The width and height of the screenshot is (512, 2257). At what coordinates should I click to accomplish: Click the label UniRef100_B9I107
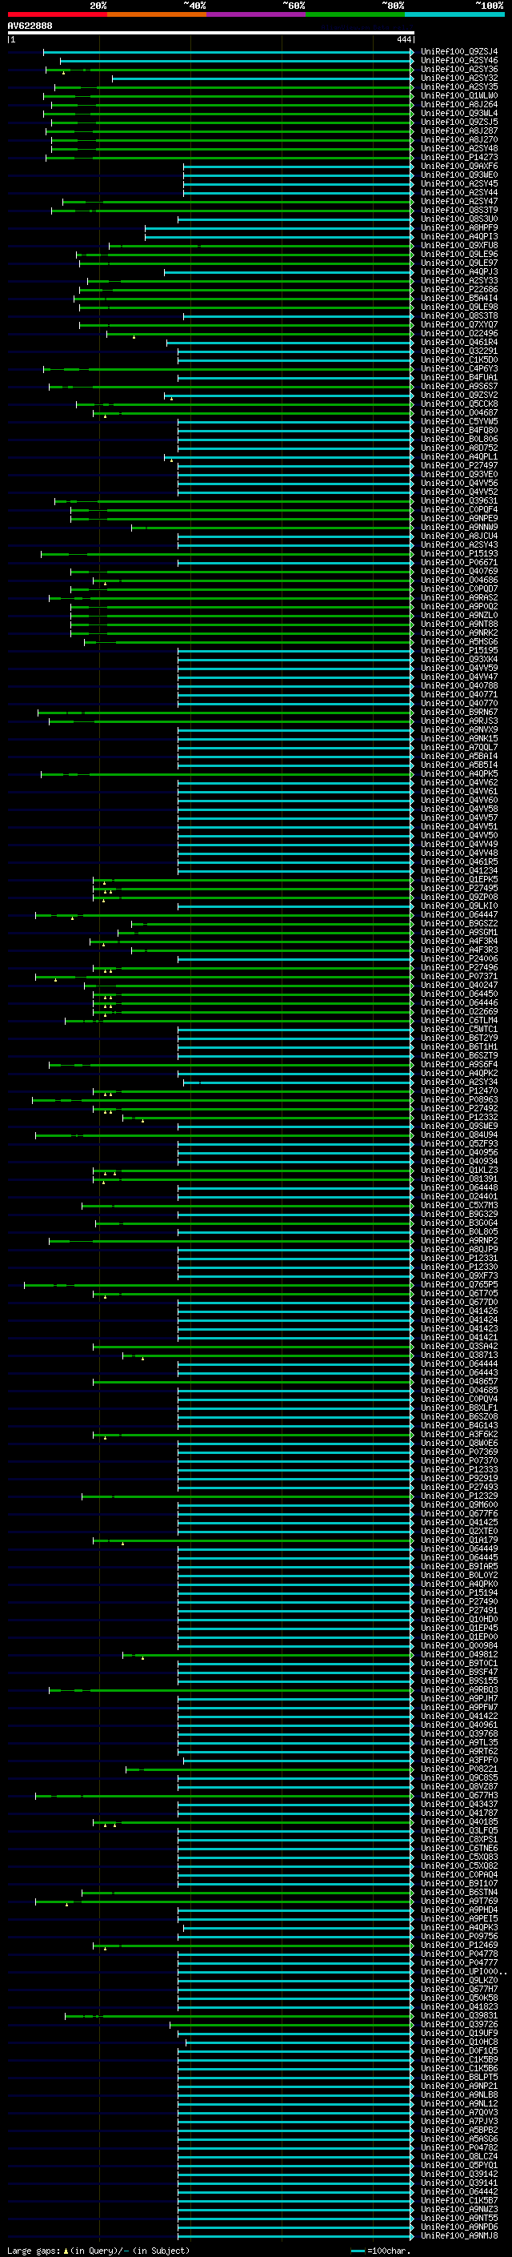458,1883
